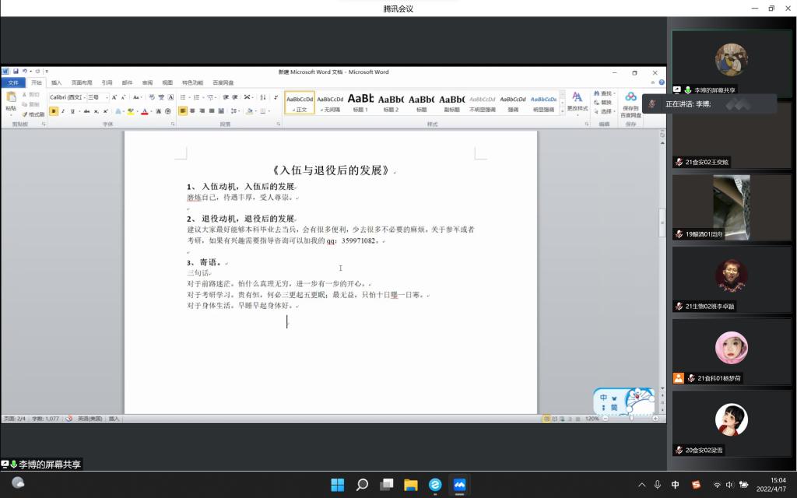Open Tencent Meeting from the taskbar
This screenshot has height=498, width=797.
click(459, 485)
